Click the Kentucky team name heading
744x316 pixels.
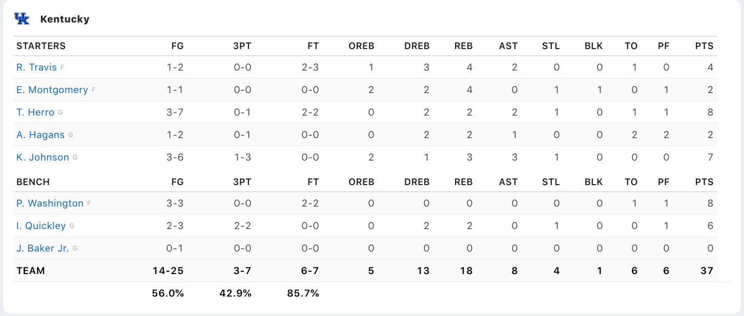click(x=65, y=19)
